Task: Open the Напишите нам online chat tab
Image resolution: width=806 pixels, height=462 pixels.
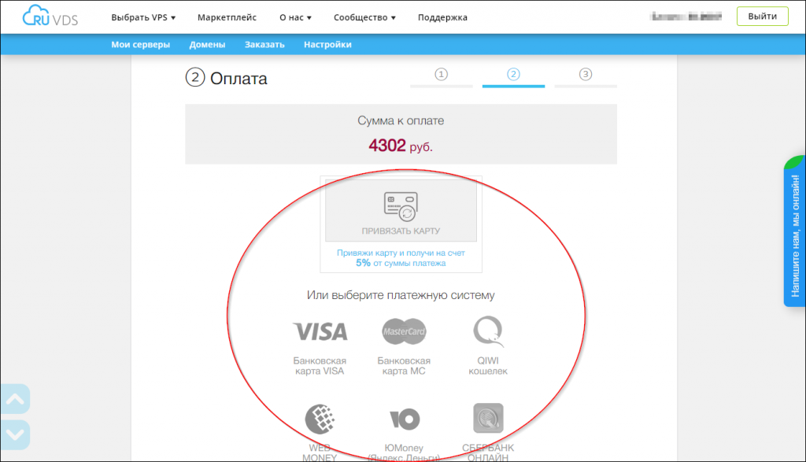Action: pyautogui.click(x=795, y=231)
